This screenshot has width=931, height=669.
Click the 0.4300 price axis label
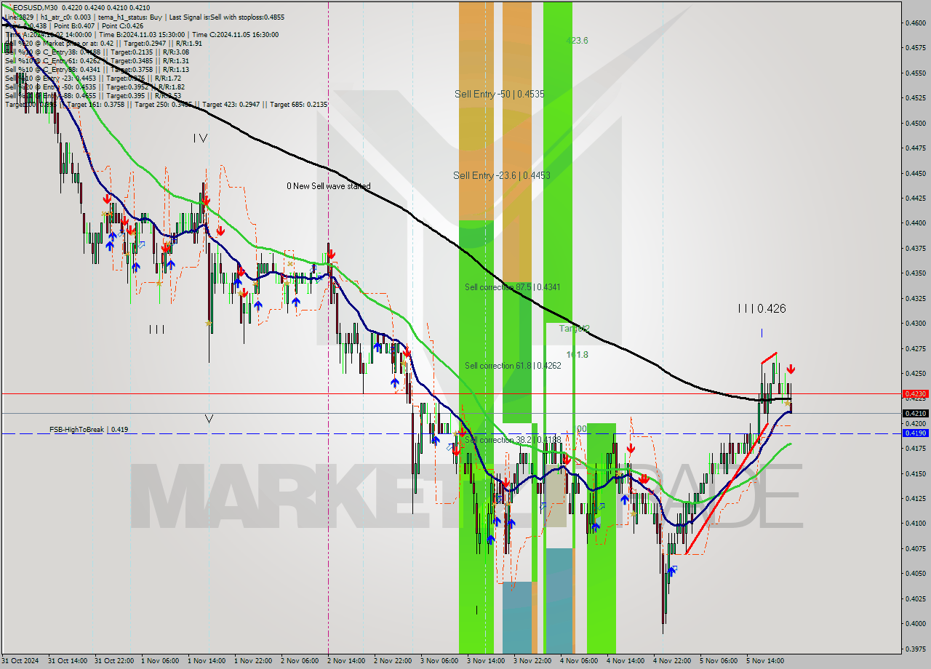[x=916, y=323]
